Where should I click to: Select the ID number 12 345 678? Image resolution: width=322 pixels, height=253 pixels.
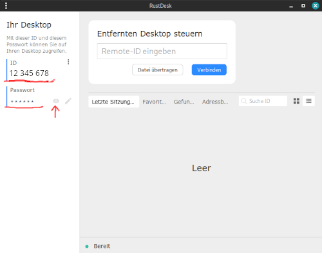point(29,73)
